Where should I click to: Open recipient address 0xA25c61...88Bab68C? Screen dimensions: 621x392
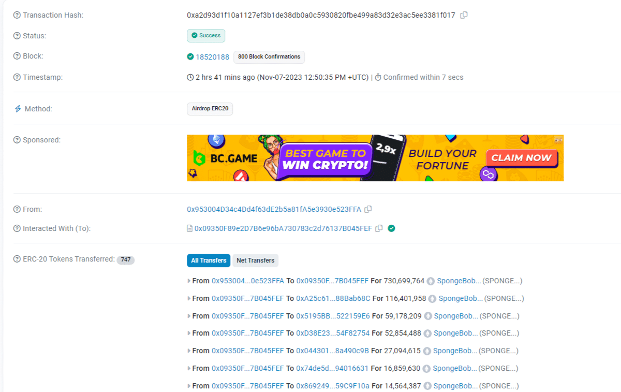[x=333, y=299]
